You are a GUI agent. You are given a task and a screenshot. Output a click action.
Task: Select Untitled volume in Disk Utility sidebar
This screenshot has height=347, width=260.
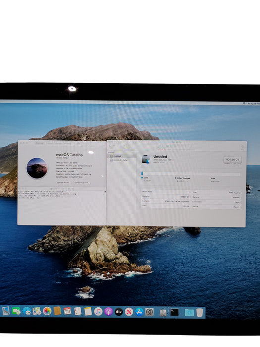pyautogui.click(x=122, y=156)
